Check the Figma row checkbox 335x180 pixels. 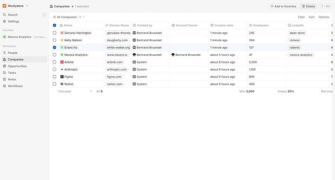(54, 77)
